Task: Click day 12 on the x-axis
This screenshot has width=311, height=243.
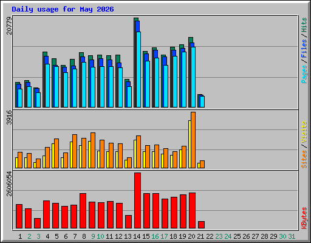Action: pyautogui.click(x=118, y=236)
